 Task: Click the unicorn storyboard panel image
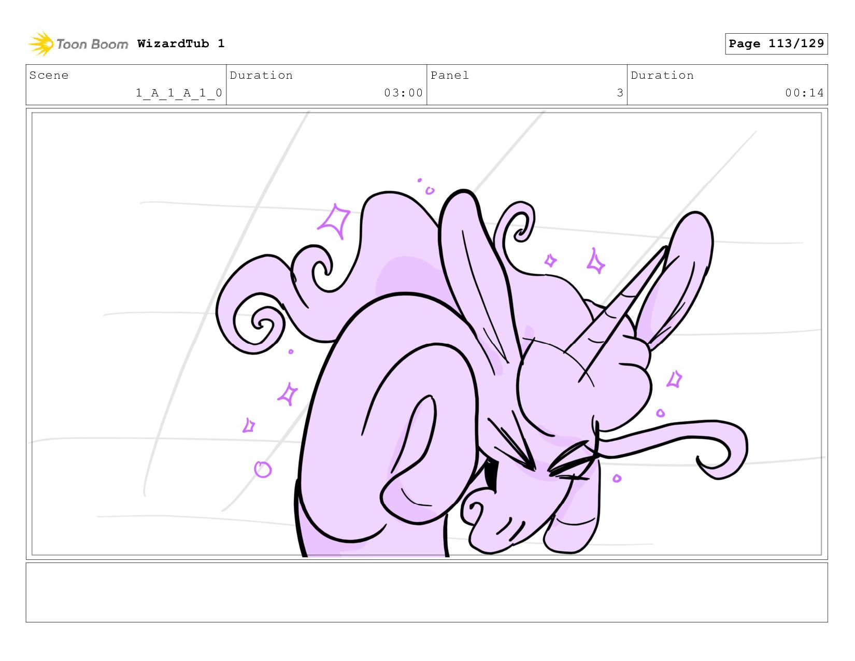426,334
